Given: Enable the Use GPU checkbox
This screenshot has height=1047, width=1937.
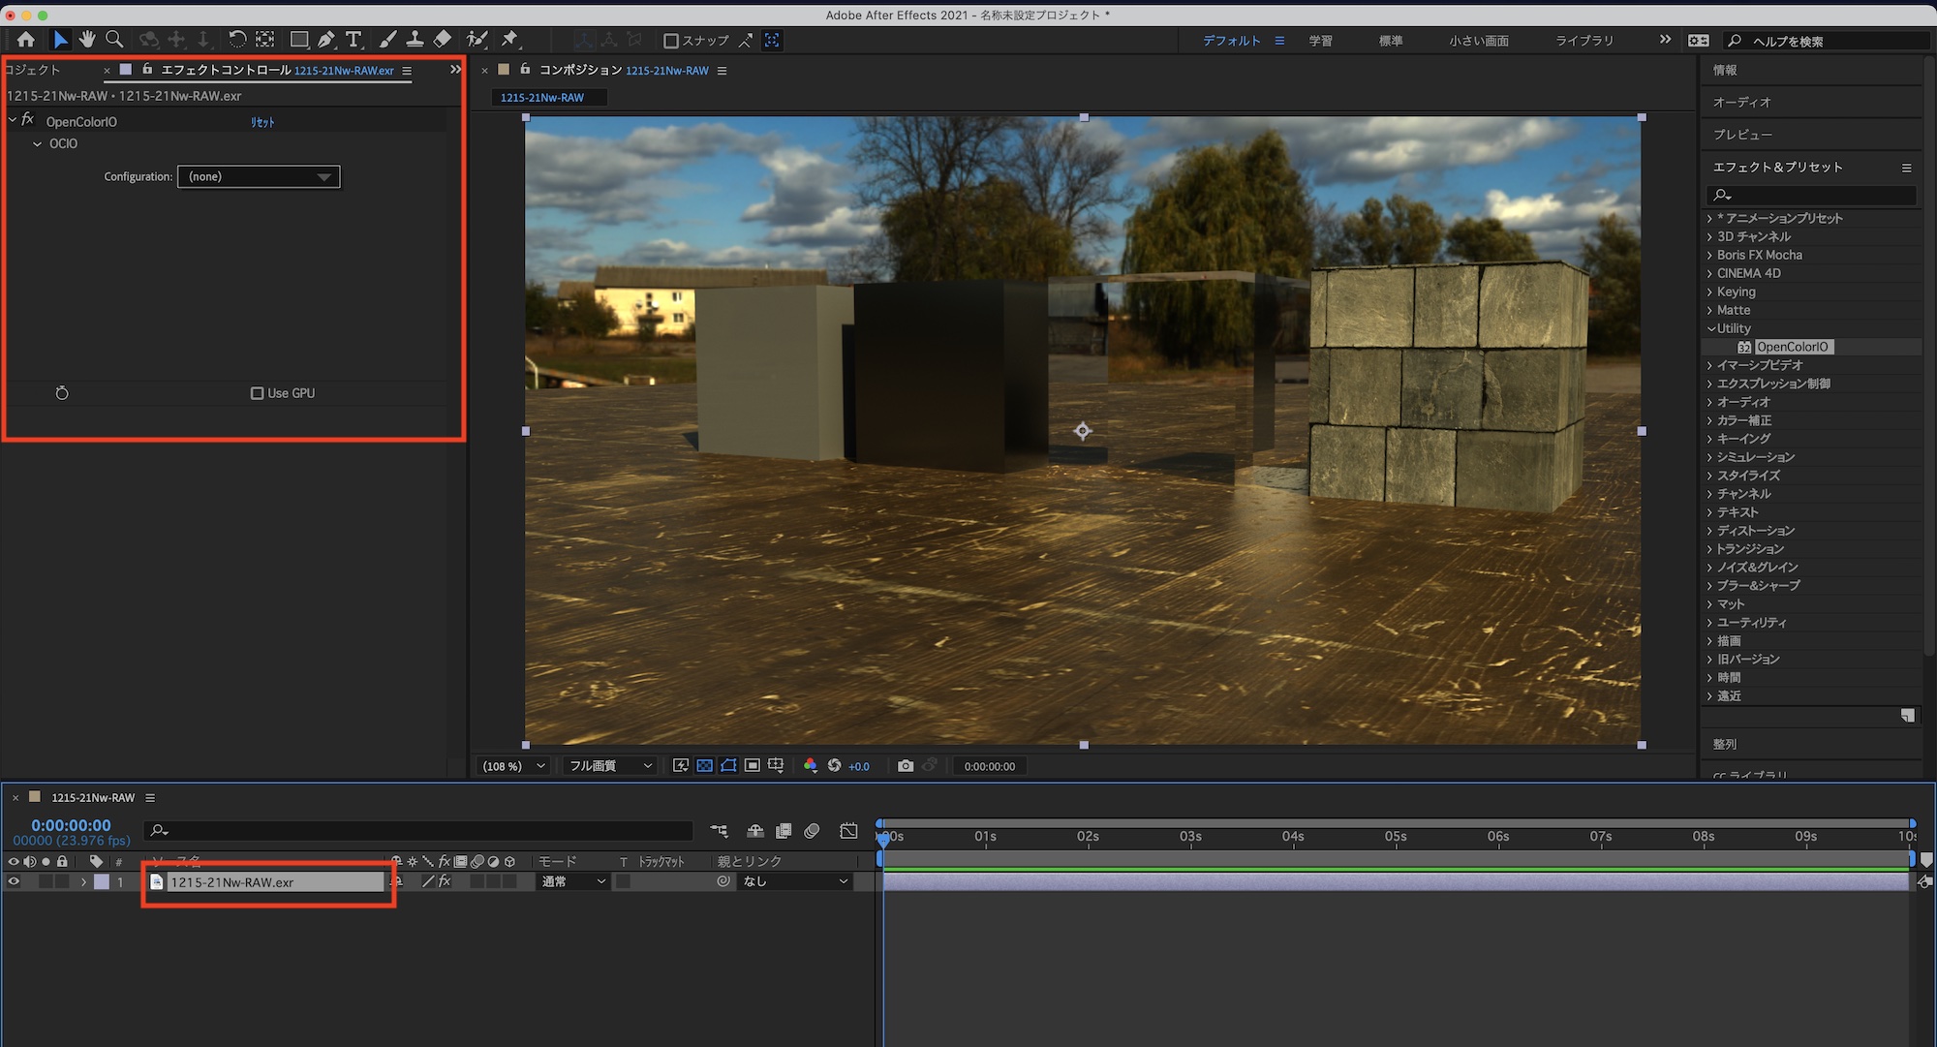Looking at the screenshot, I should pyautogui.click(x=258, y=393).
